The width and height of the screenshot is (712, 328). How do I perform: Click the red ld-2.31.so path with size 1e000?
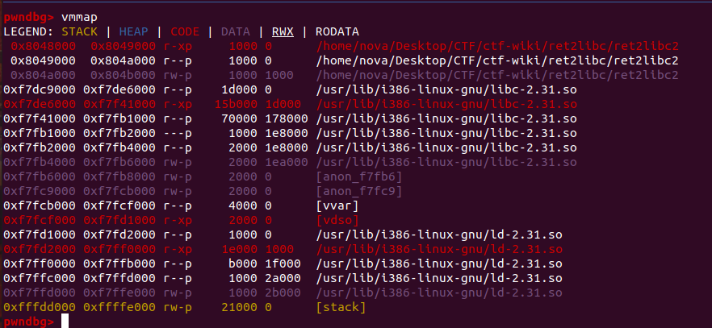[439, 249]
